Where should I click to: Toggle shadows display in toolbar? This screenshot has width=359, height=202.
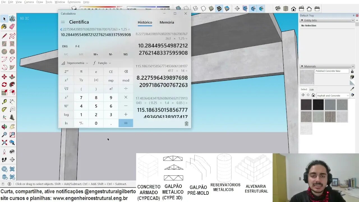point(74,8)
